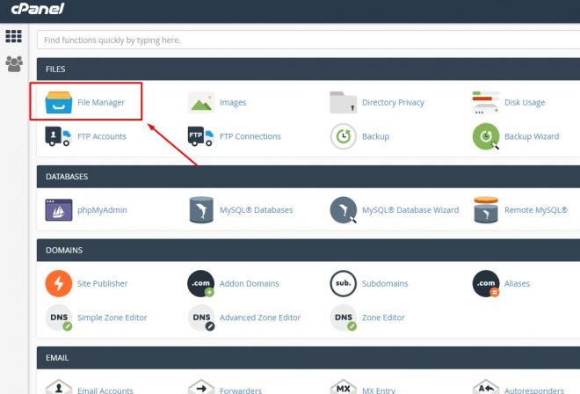Screen dimensions: 580x394
Task: Click the Addon Domains link text
Action: [249, 284]
